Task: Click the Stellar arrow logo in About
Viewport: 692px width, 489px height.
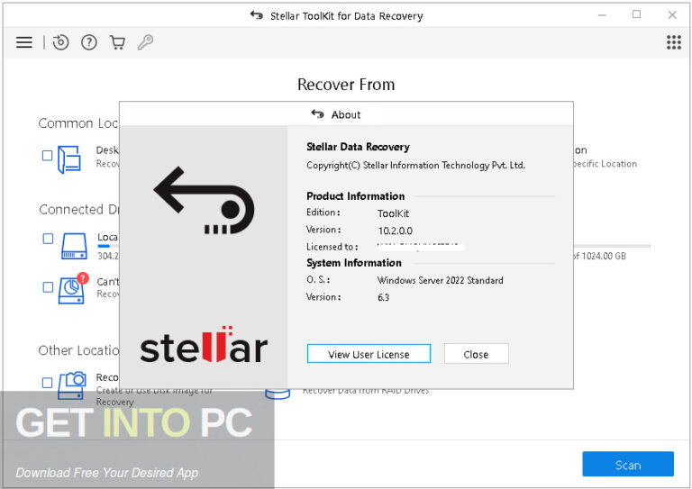Action: [x=204, y=201]
